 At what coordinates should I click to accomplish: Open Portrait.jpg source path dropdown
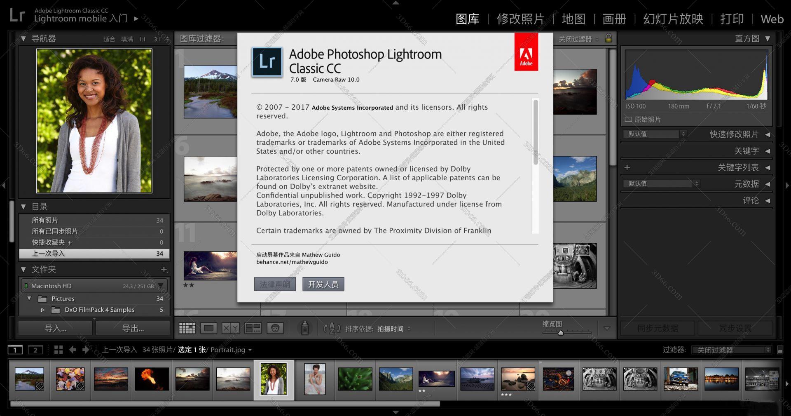250,350
